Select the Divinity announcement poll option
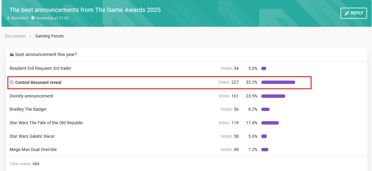This screenshot has height=171, width=372. (31, 96)
